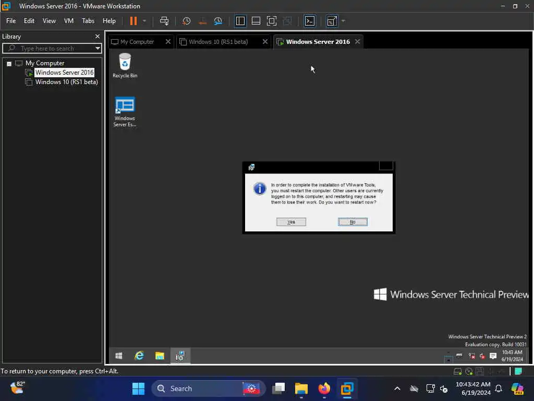Image resolution: width=534 pixels, height=401 pixels.
Task: Open the power options dropdown arrow
Action: pos(144,21)
